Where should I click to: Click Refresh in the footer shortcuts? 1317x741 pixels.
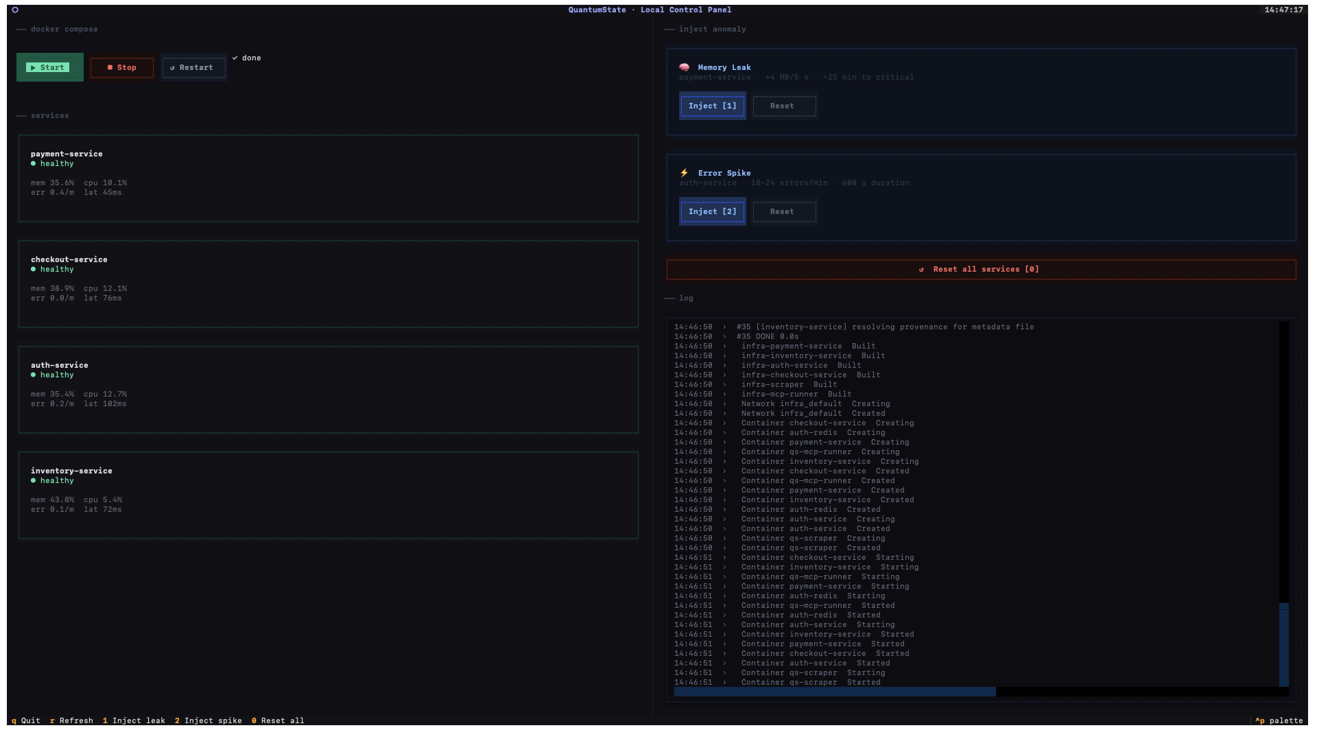click(x=71, y=720)
